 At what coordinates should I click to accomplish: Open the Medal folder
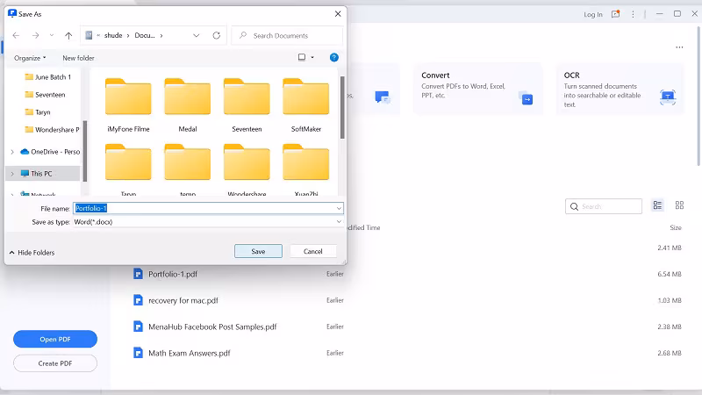point(188,105)
